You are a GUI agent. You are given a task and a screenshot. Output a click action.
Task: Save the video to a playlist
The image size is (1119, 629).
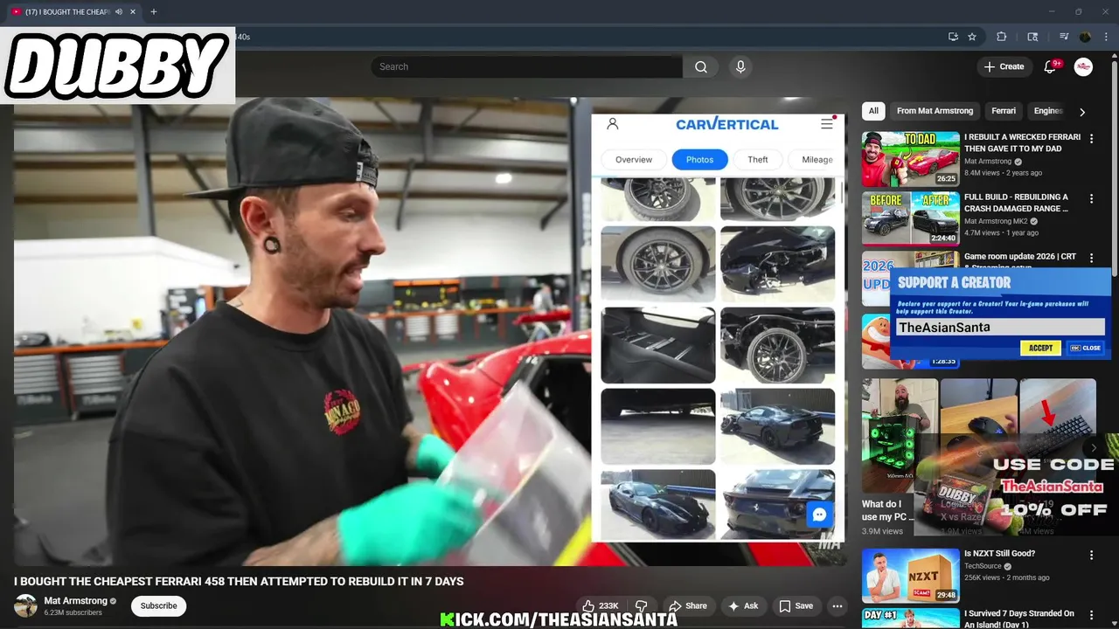pyautogui.click(x=796, y=605)
